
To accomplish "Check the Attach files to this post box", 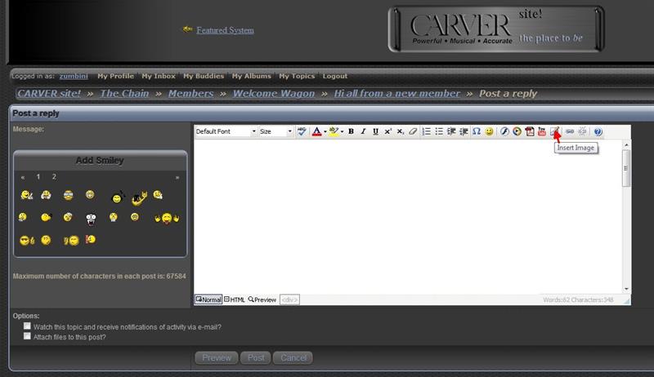I will [x=28, y=336].
